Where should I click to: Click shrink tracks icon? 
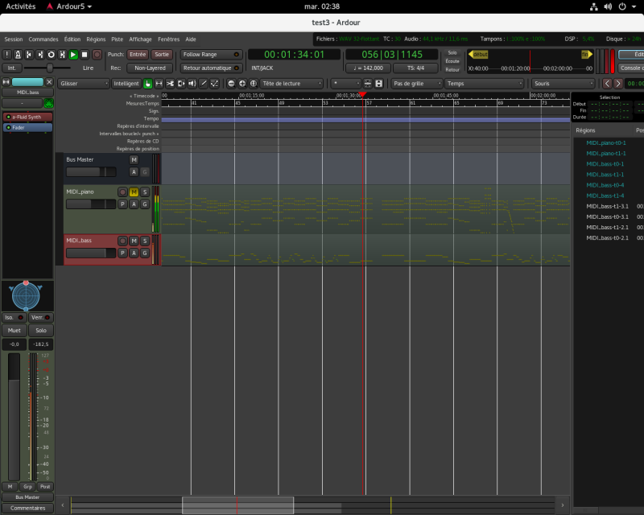[x=368, y=84]
